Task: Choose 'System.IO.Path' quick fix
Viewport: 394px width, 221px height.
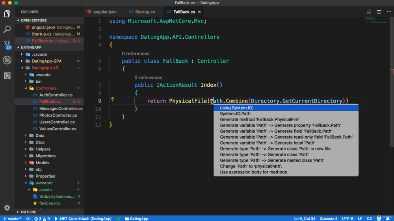Action: point(286,113)
